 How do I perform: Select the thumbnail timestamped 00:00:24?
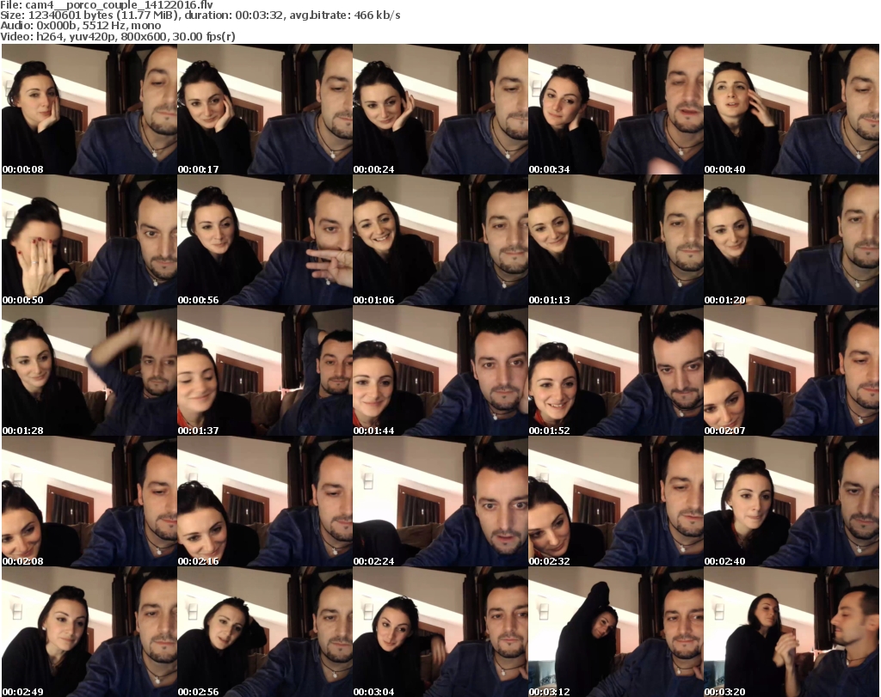440,109
